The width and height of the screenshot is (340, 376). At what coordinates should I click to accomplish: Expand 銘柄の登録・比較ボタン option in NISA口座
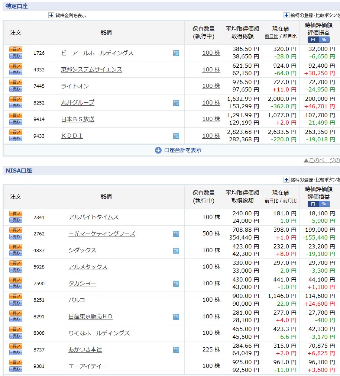point(312,180)
